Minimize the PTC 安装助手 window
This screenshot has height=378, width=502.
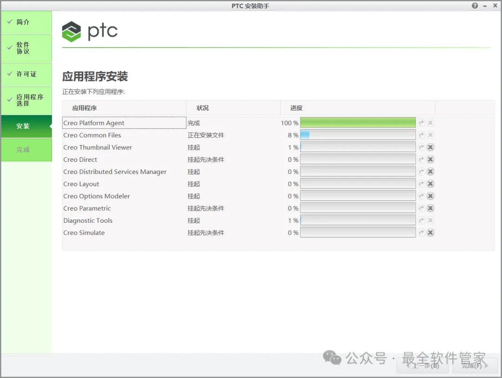pos(485,6)
